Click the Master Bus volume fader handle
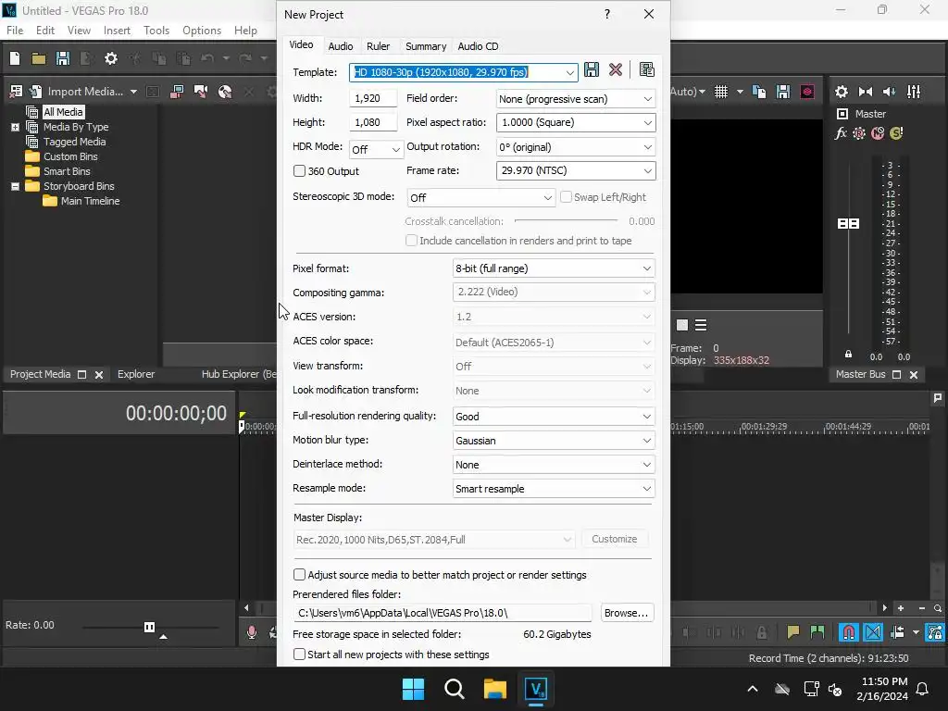 tap(848, 224)
